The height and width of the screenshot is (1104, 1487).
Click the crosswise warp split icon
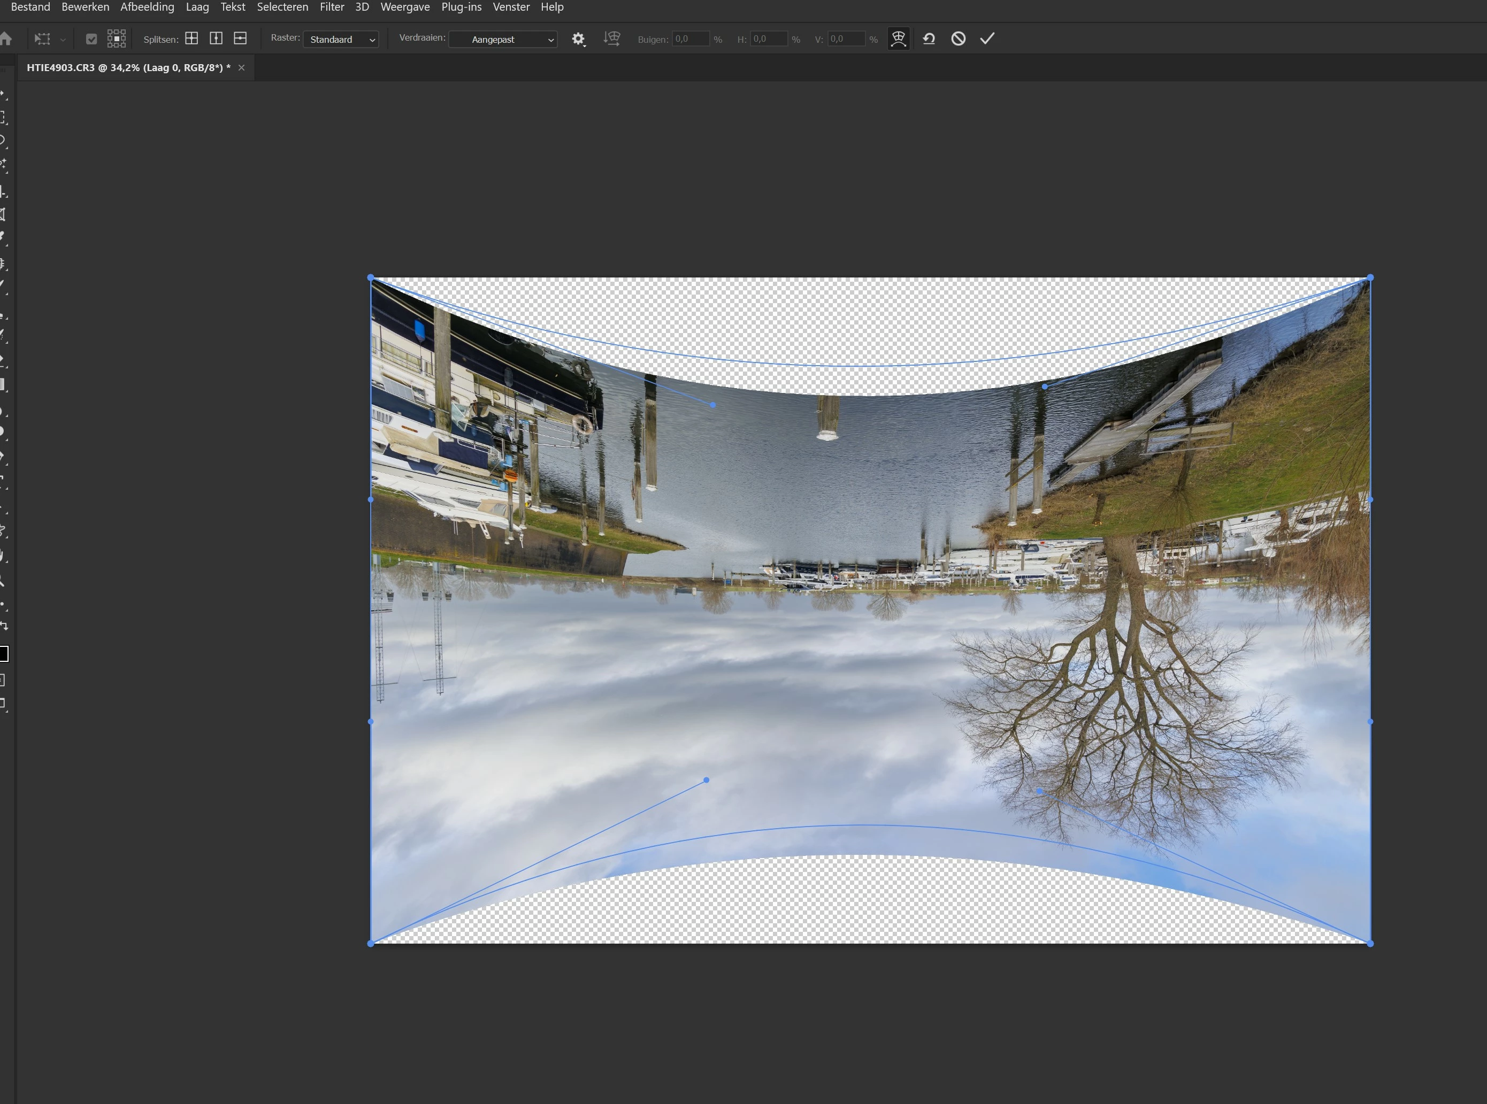coord(192,38)
